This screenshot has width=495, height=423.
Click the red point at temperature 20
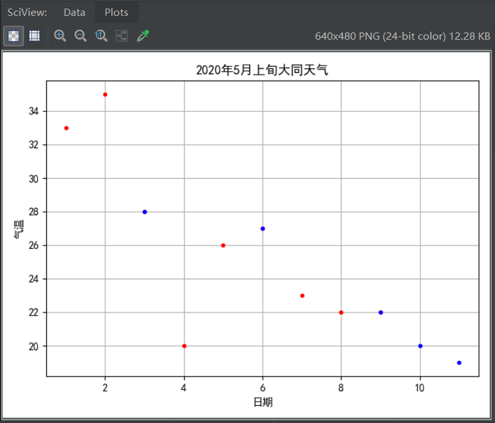coord(185,346)
